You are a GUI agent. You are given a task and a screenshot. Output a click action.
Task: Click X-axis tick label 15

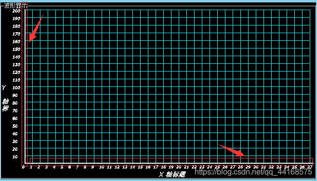140,167
